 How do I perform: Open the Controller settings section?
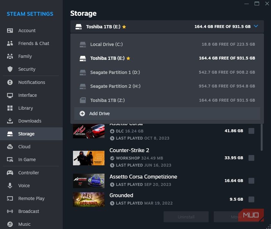[x=9, y=173]
